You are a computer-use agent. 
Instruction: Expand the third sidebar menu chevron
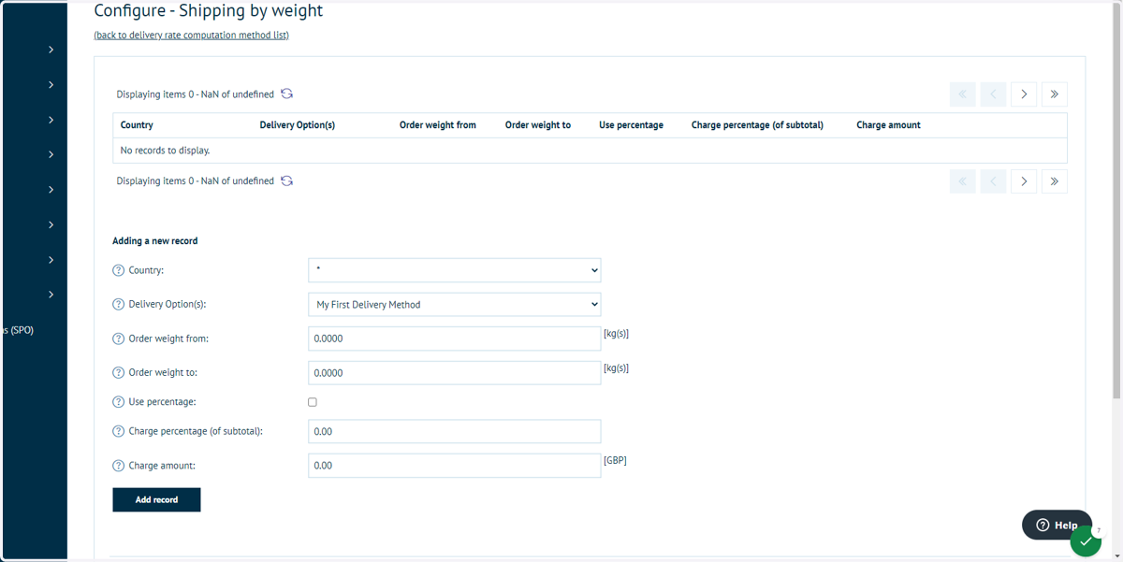[x=51, y=120]
